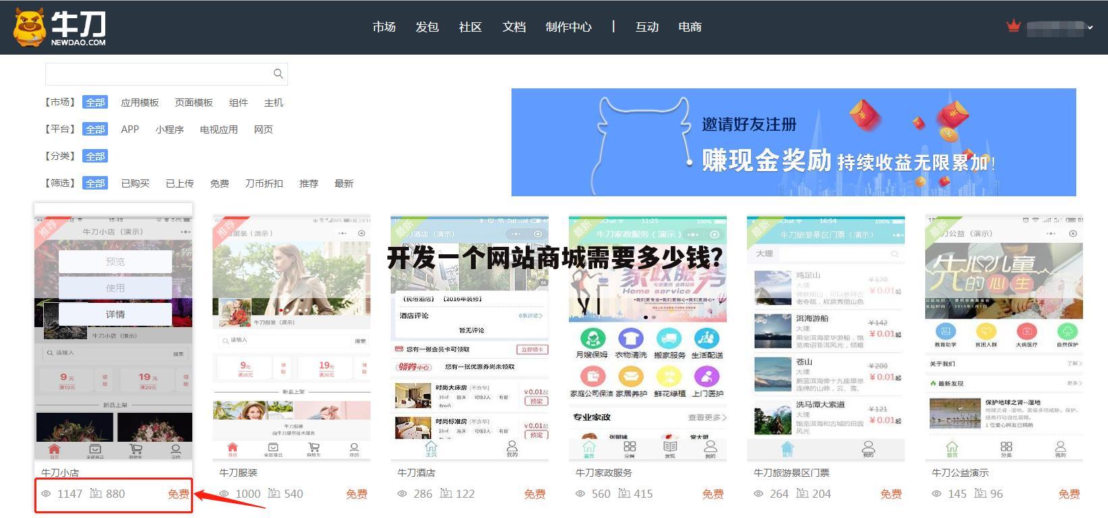This screenshot has width=1108, height=518.
Task: Select 全部 in the 市场 filter row
Action: pos(95,103)
